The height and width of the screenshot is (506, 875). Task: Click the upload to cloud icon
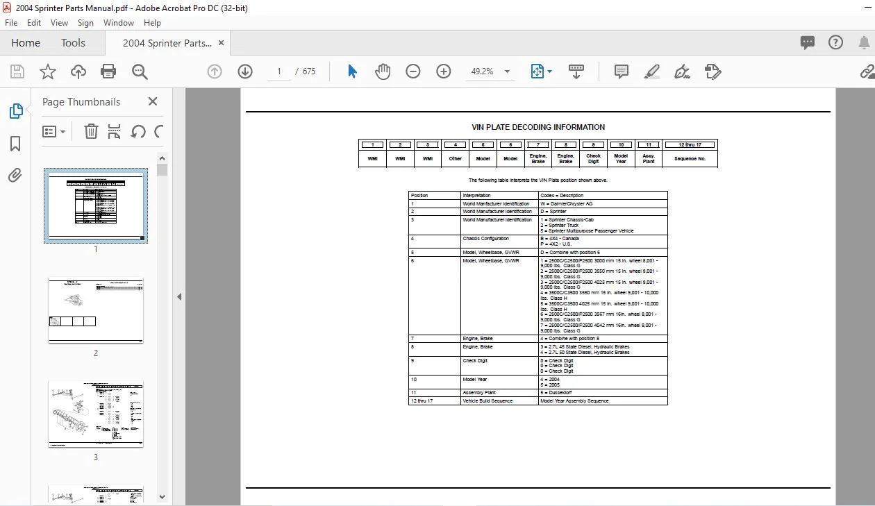(78, 71)
